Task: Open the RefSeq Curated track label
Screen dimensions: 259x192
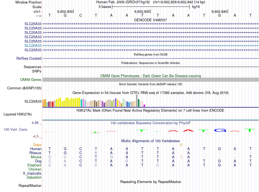Action: pos(29,58)
